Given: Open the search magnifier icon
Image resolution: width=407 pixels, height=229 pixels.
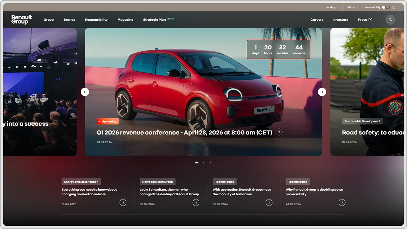Looking at the screenshot, I should pyautogui.click(x=390, y=20).
